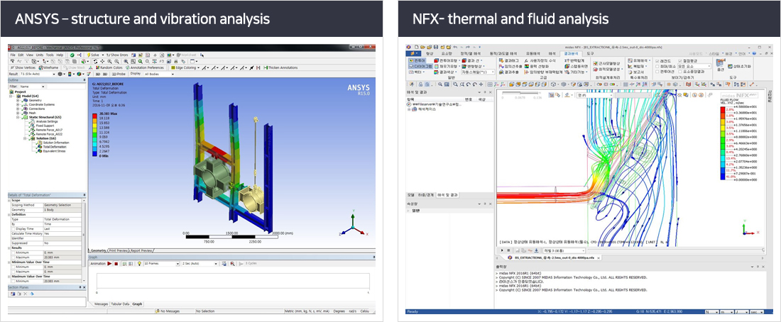Click the Solve button in ANSYS toolbar
This screenshot has width=781, height=322.
pos(92,55)
